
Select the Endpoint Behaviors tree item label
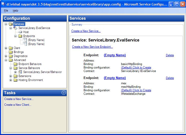click(30, 64)
